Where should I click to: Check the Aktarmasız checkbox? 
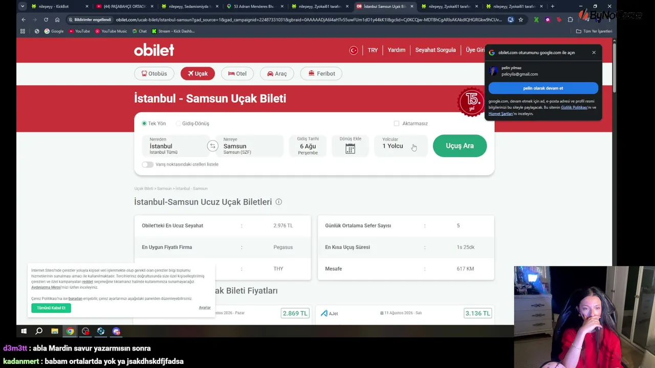[x=397, y=123]
